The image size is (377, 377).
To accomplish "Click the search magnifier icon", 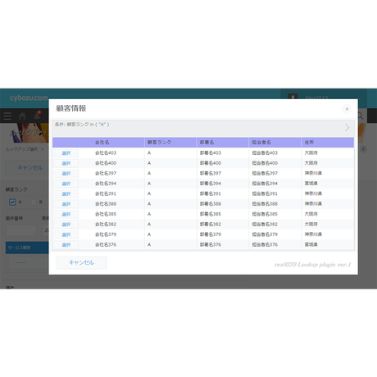I will pos(361,116).
